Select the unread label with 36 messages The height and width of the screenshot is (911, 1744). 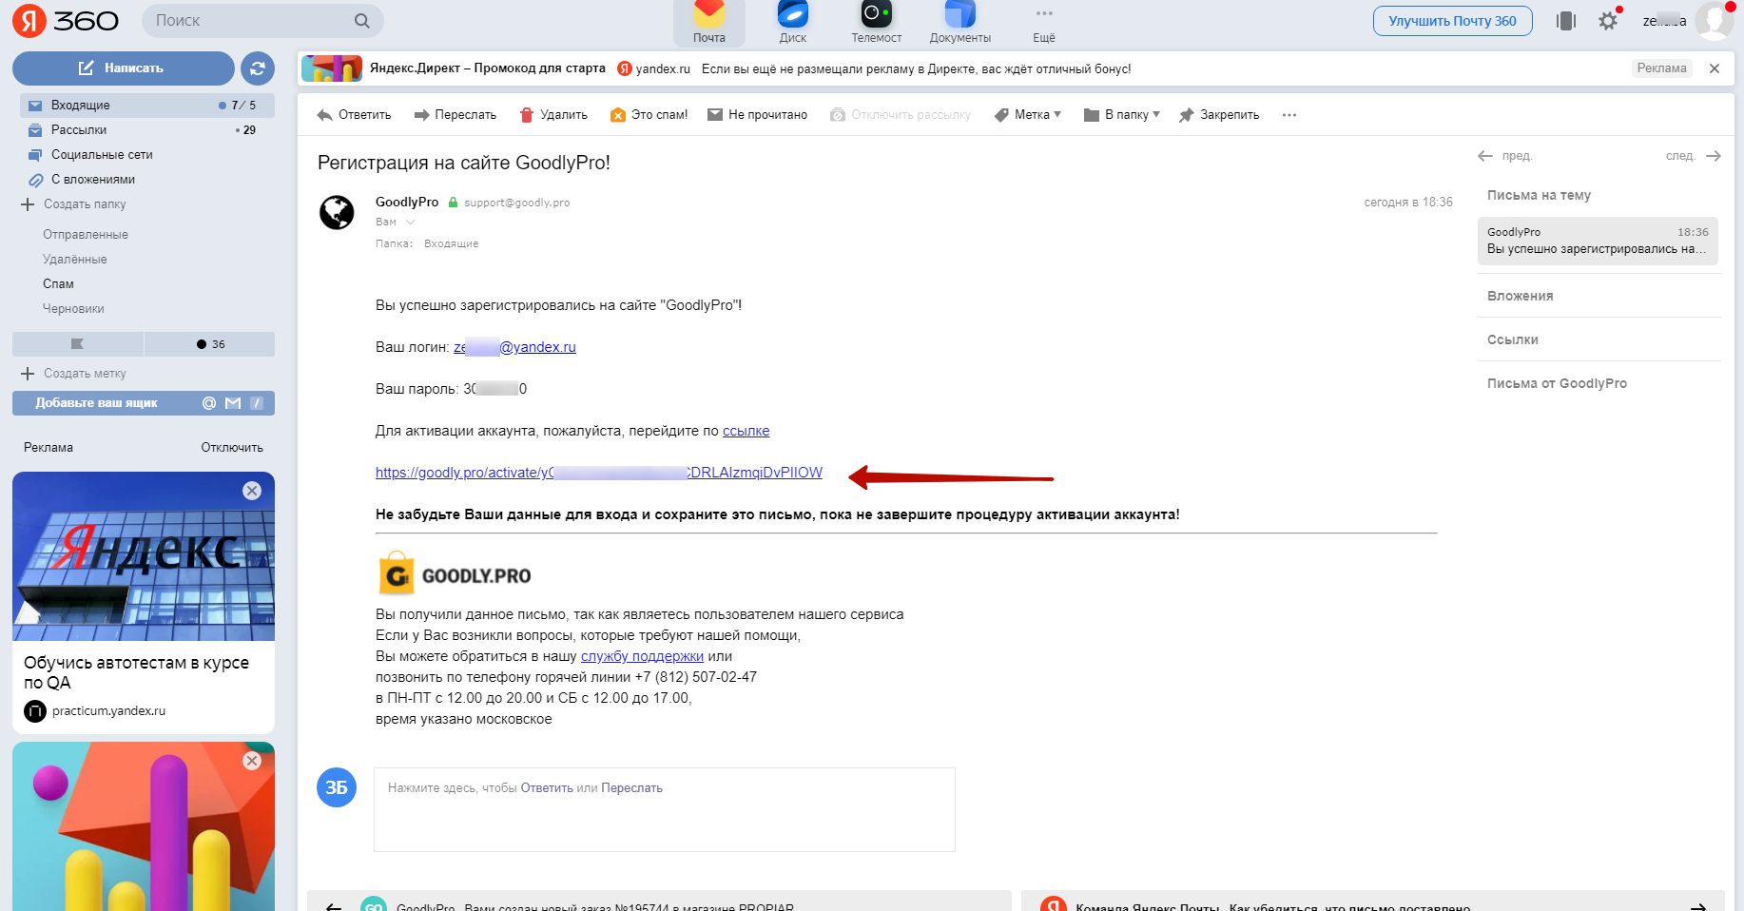(x=210, y=344)
